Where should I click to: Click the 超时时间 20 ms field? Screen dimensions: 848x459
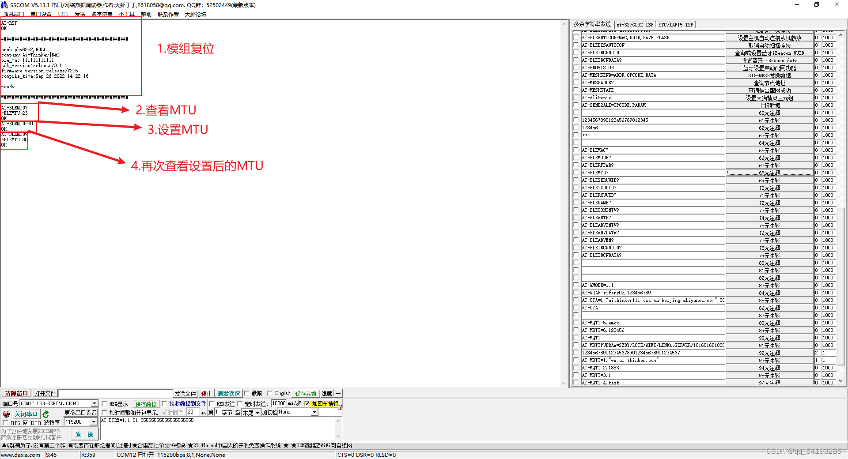point(193,412)
